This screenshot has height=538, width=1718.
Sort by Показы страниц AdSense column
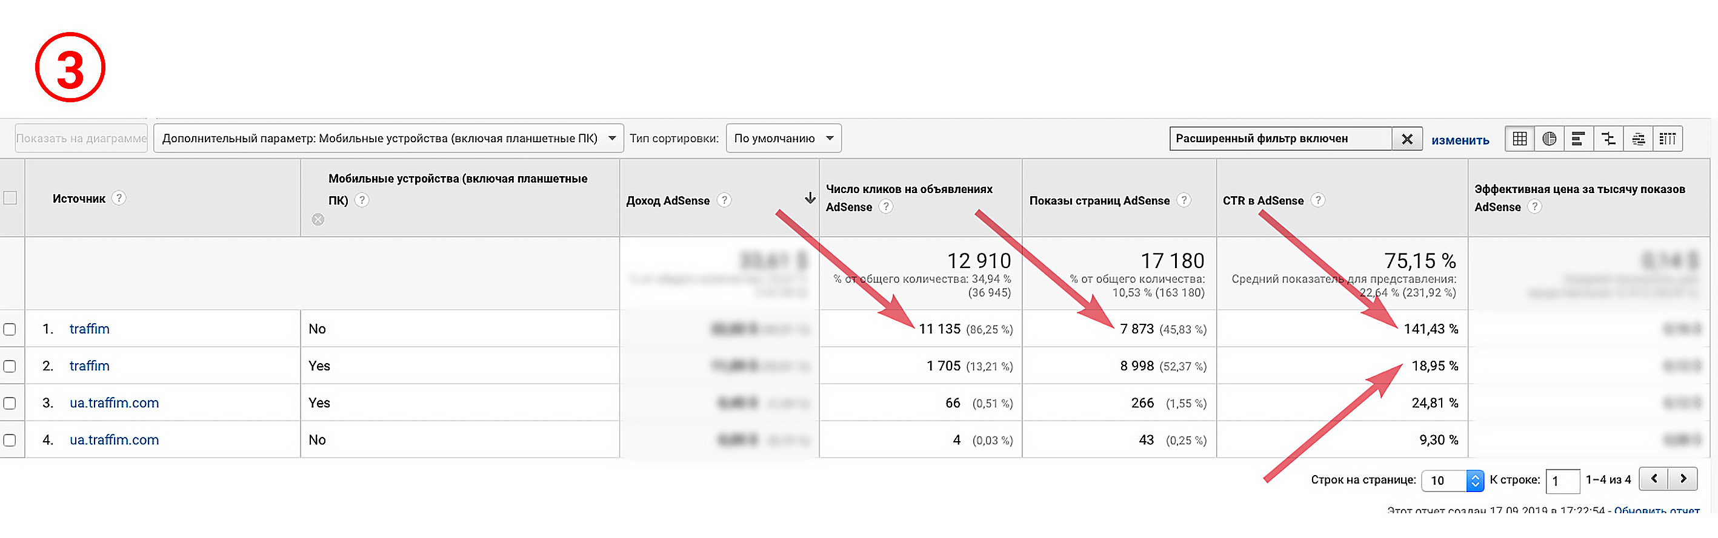[x=1099, y=200]
